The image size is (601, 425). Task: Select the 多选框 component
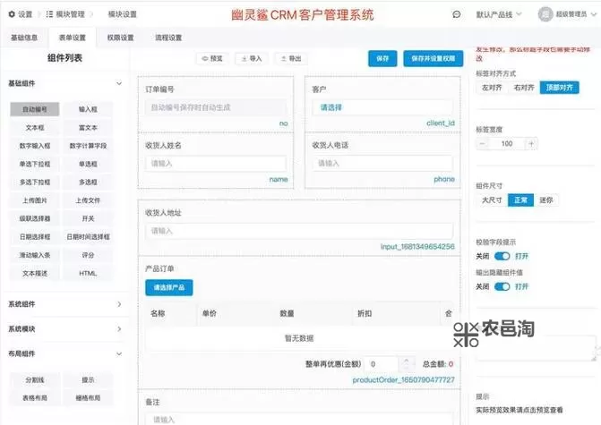point(88,183)
